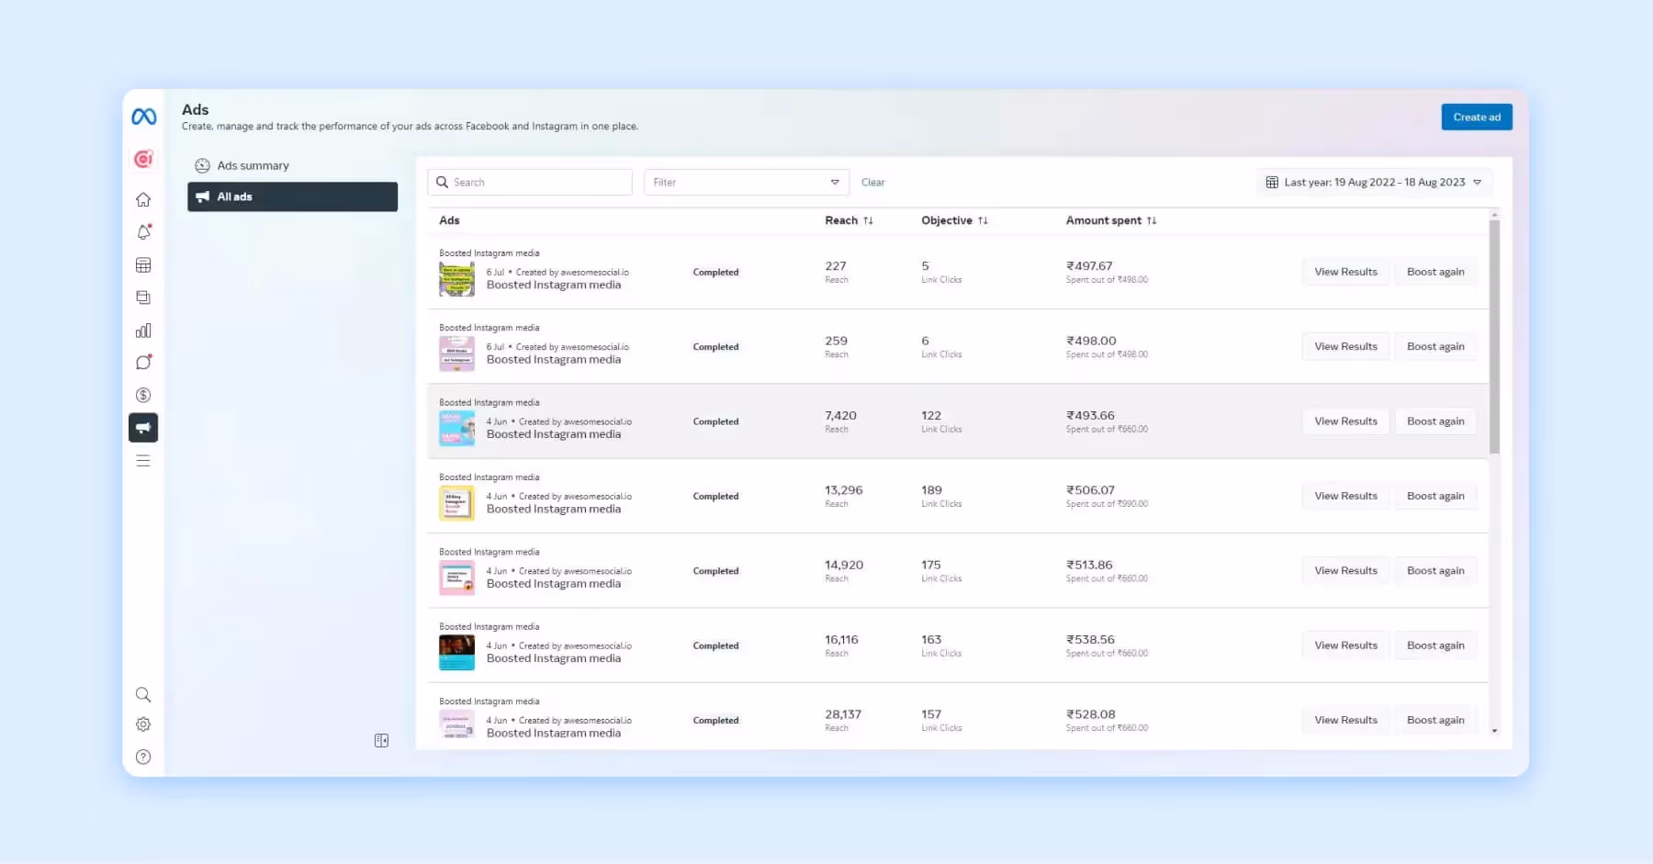This screenshot has height=864, width=1653.
Task: Open messages using the chat bubble icon
Action: [x=143, y=363]
